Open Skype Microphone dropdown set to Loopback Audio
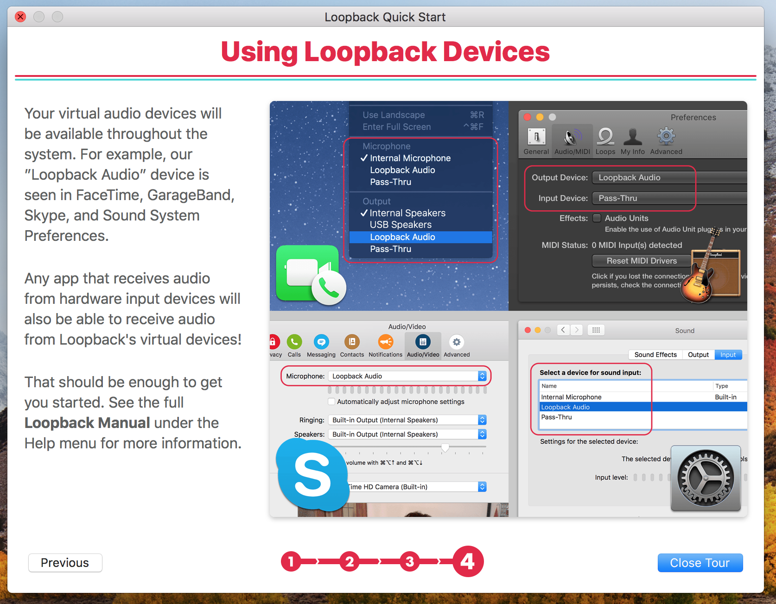The height and width of the screenshot is (604, 776). [x=407, y=376]
